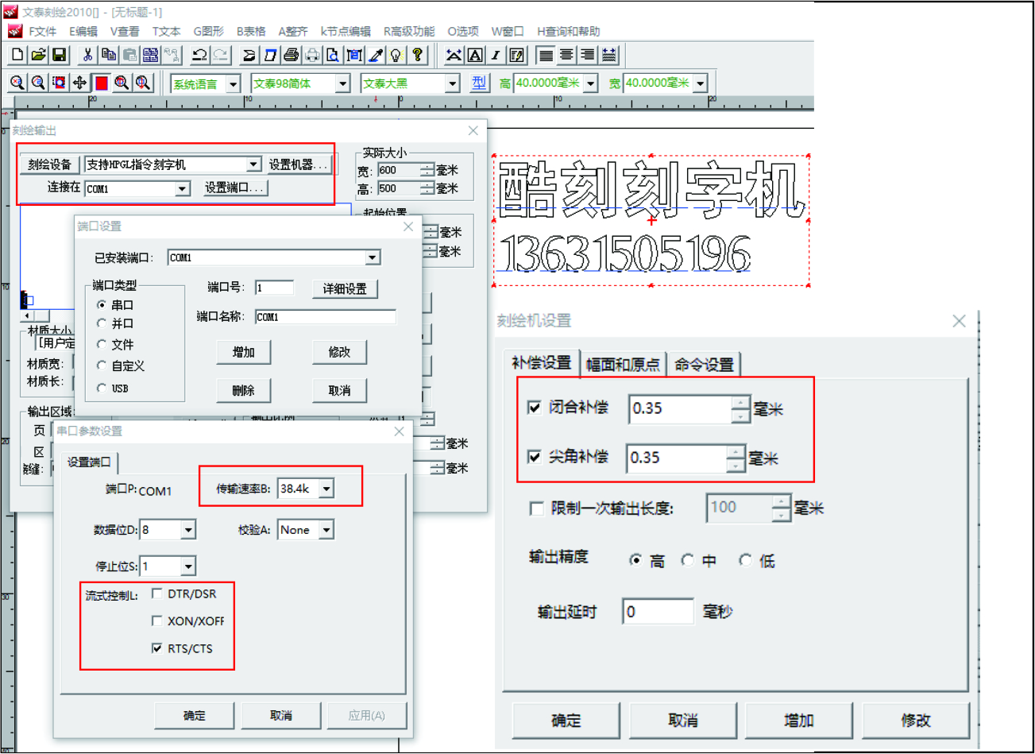Select 文件 port type radio
This screenshot has height=754, width=1035.
[102, 344]
